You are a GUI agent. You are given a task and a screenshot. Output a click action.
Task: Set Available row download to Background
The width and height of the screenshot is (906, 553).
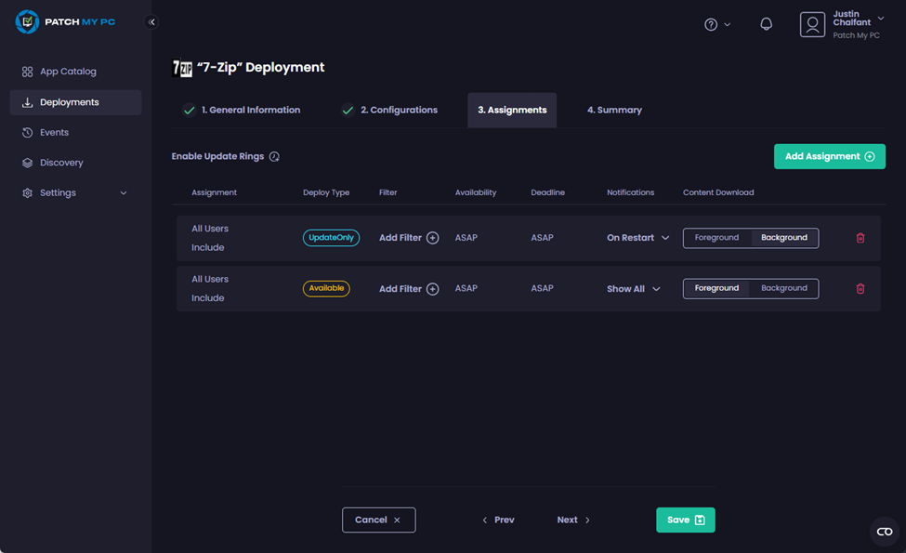(784, 288)
